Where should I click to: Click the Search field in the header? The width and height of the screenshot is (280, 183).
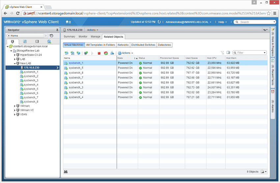[x=255, y=22]
